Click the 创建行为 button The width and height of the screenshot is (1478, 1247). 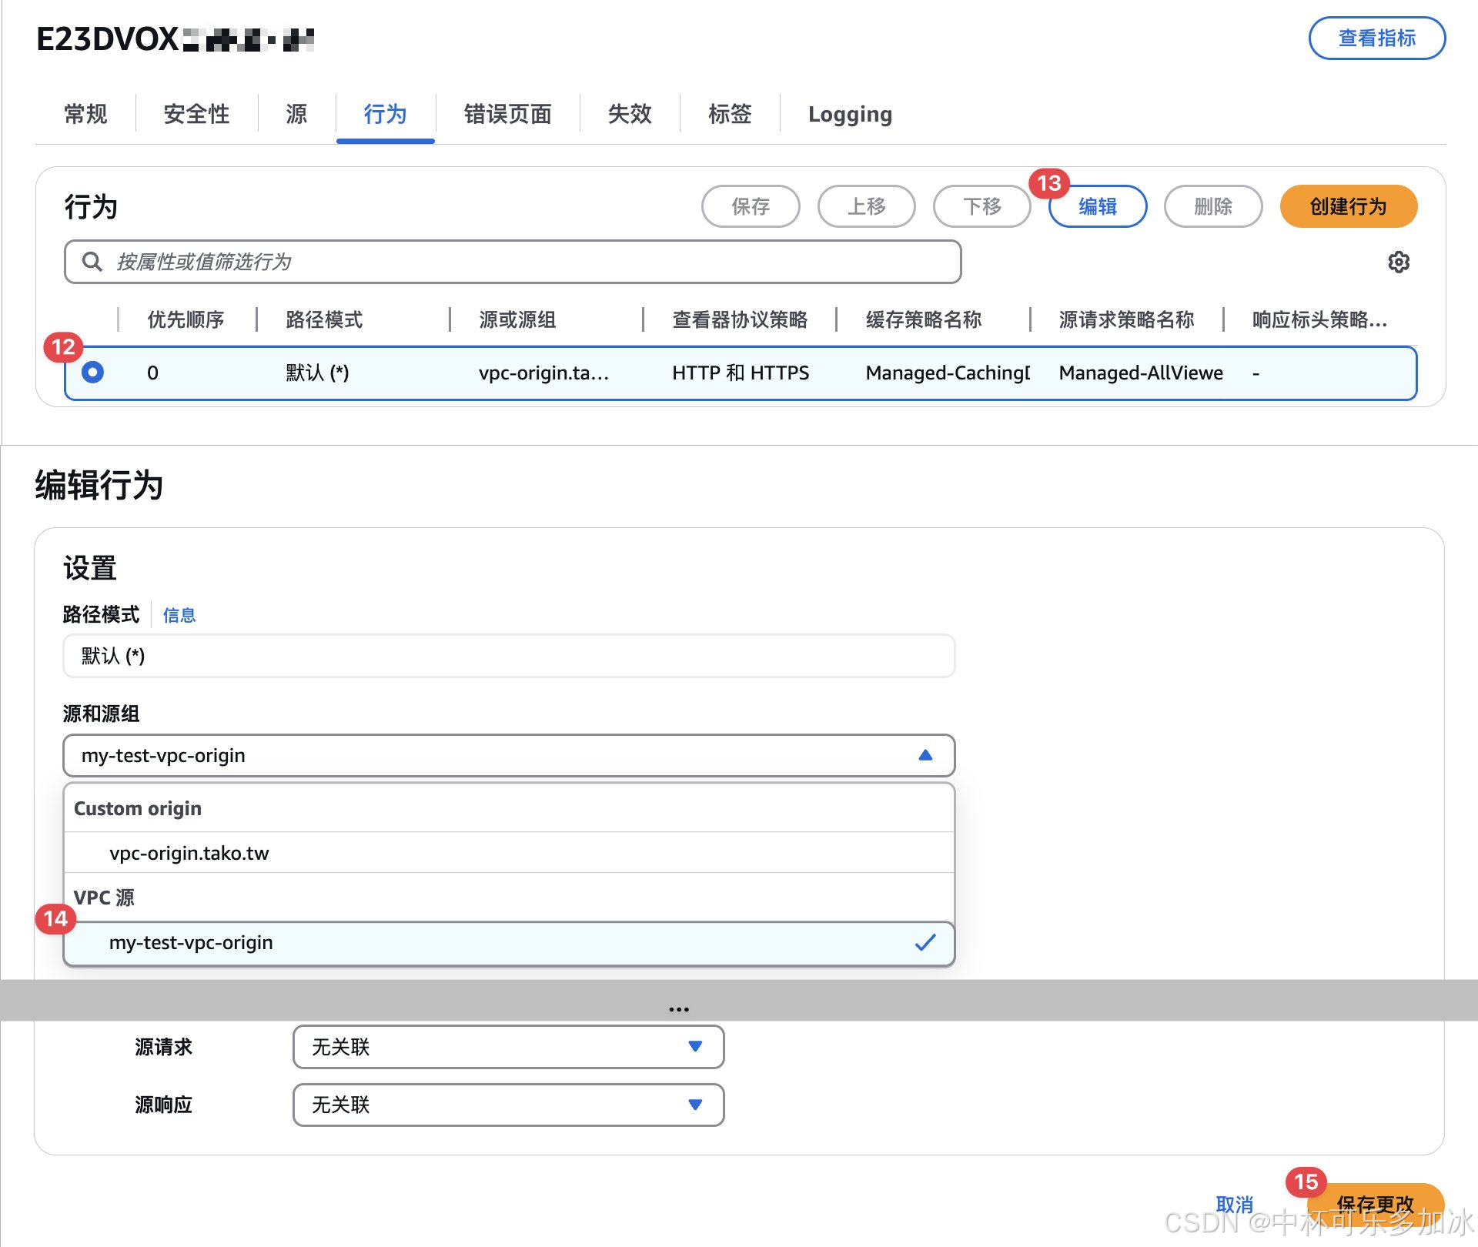[x=1348, y=206]
